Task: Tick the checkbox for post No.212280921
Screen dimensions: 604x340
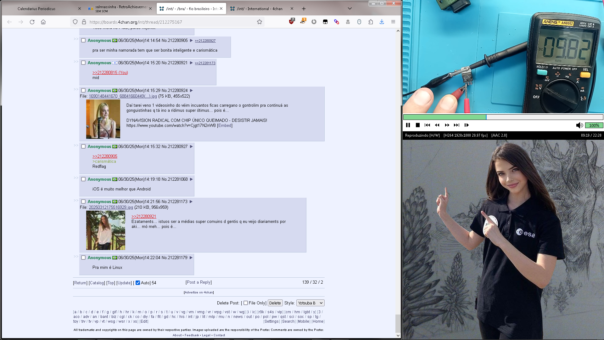Action: (x=83, y=63)
